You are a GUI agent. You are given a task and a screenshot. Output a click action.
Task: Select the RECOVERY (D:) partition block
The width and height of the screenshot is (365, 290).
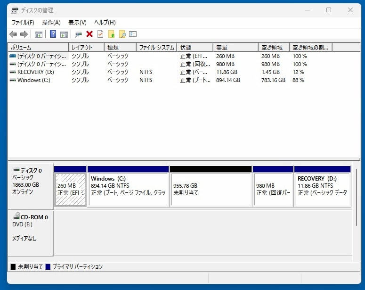322,189
